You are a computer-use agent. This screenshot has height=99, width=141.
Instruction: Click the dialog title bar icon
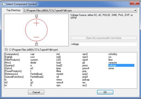3,4
